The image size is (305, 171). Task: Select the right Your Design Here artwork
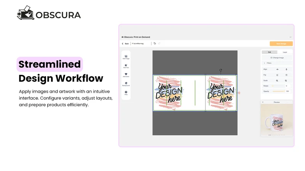click(x=221, y=93)
